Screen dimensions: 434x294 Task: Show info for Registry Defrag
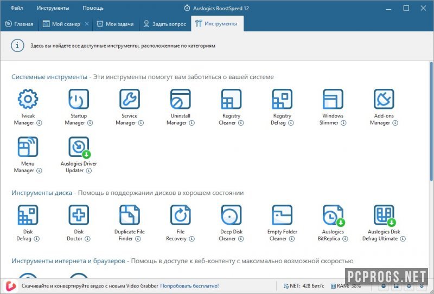291,123
